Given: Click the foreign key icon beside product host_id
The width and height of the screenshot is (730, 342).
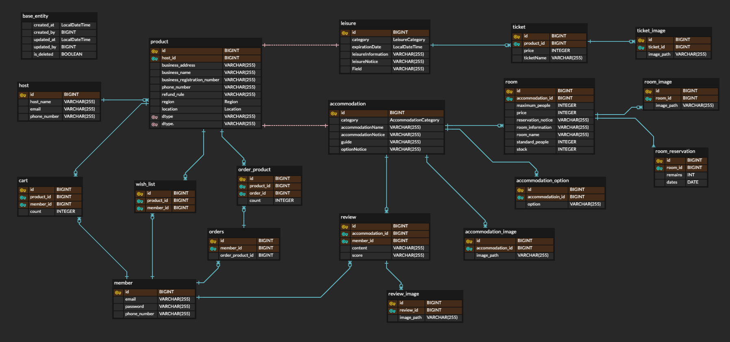Looking at the screenshot, I should click(x=154, y=58).
